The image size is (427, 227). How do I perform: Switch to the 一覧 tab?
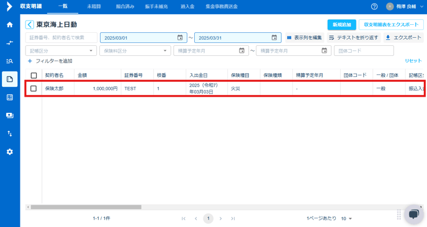(x=63, y=6)
